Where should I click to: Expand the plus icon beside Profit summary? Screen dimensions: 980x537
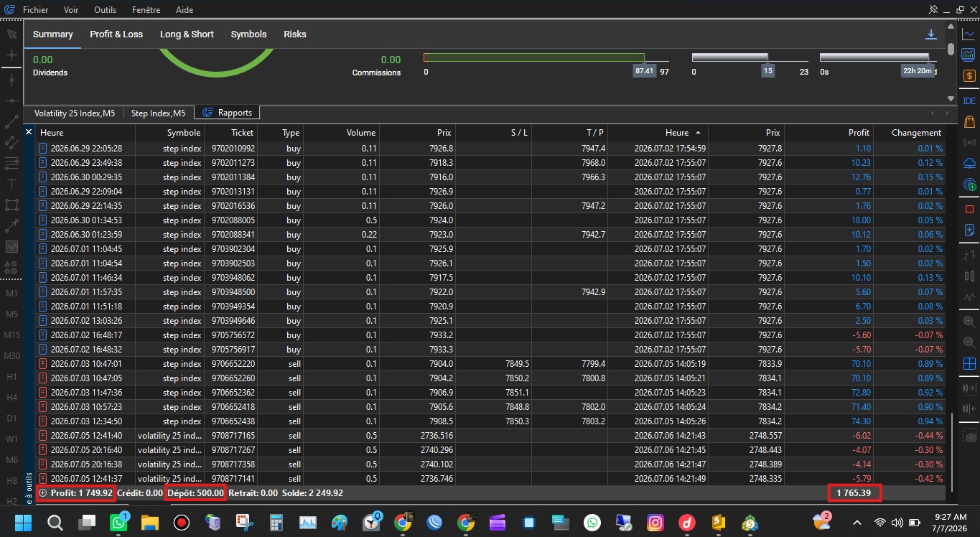click(43, 493)
